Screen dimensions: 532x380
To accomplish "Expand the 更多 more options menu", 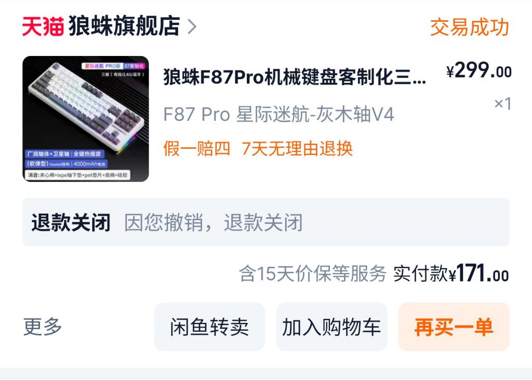I will [x=43, y=327].
